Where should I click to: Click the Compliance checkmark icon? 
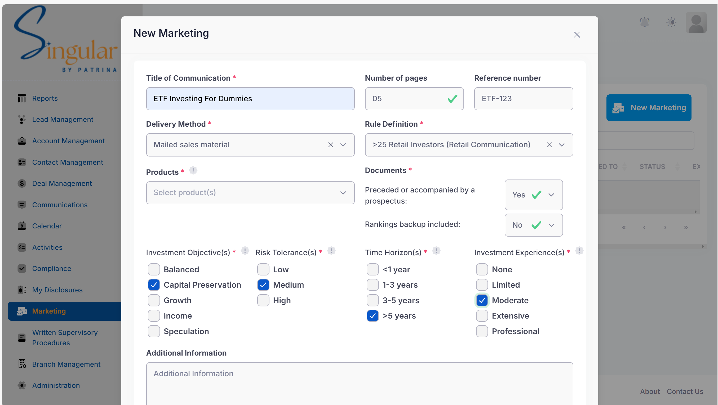pyautogui.click(x=22, y=268)
